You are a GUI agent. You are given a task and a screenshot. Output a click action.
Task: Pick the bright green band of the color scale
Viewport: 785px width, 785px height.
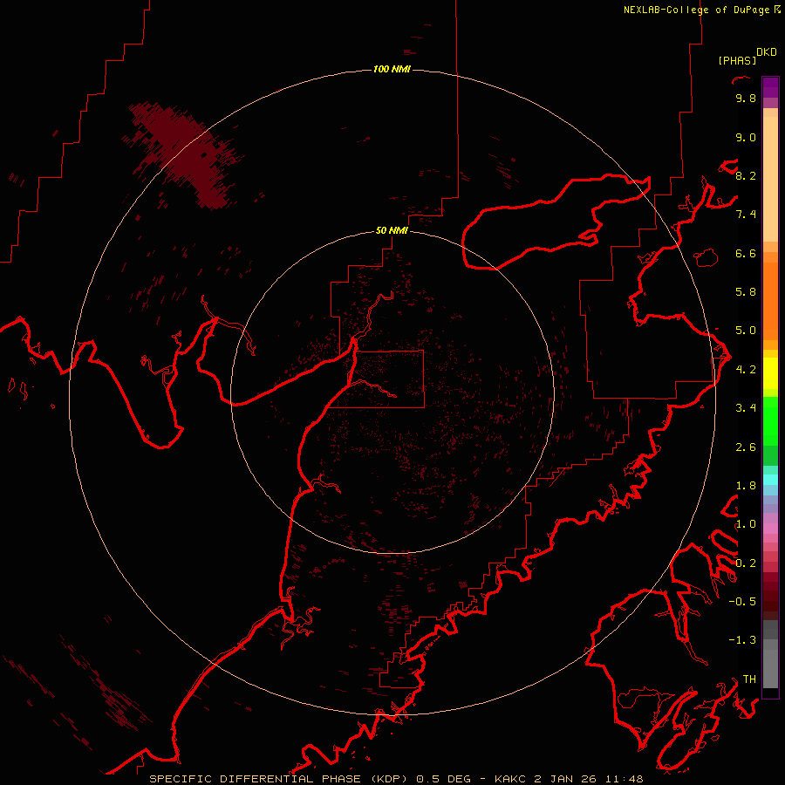tap(770, 420)
